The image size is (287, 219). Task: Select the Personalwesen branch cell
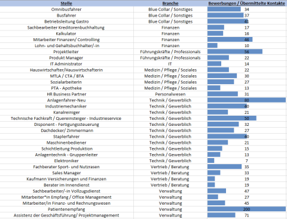170,94
